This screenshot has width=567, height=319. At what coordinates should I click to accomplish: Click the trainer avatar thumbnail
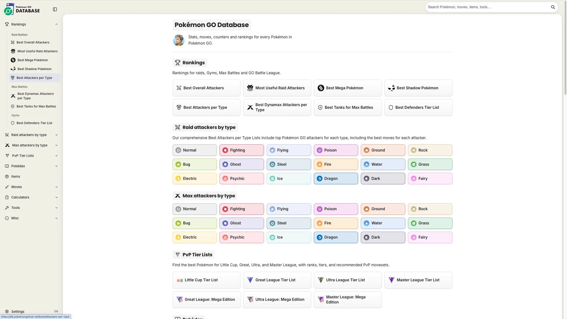pos(179,40)
